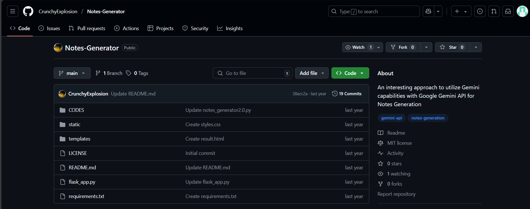Click the MIT license scale icon
Image resolution: width=530 pixels, height=209 pixels.
[x=380, y=143]
